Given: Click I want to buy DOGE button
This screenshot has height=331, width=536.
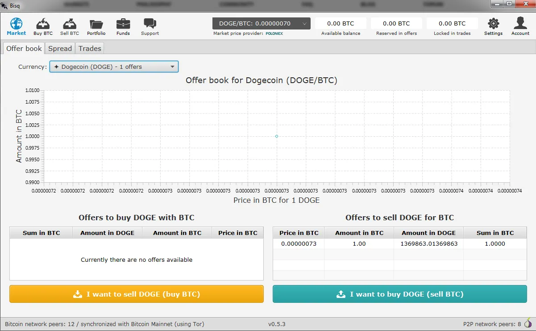Looking at the screenshot, I should tap(400, 294).
